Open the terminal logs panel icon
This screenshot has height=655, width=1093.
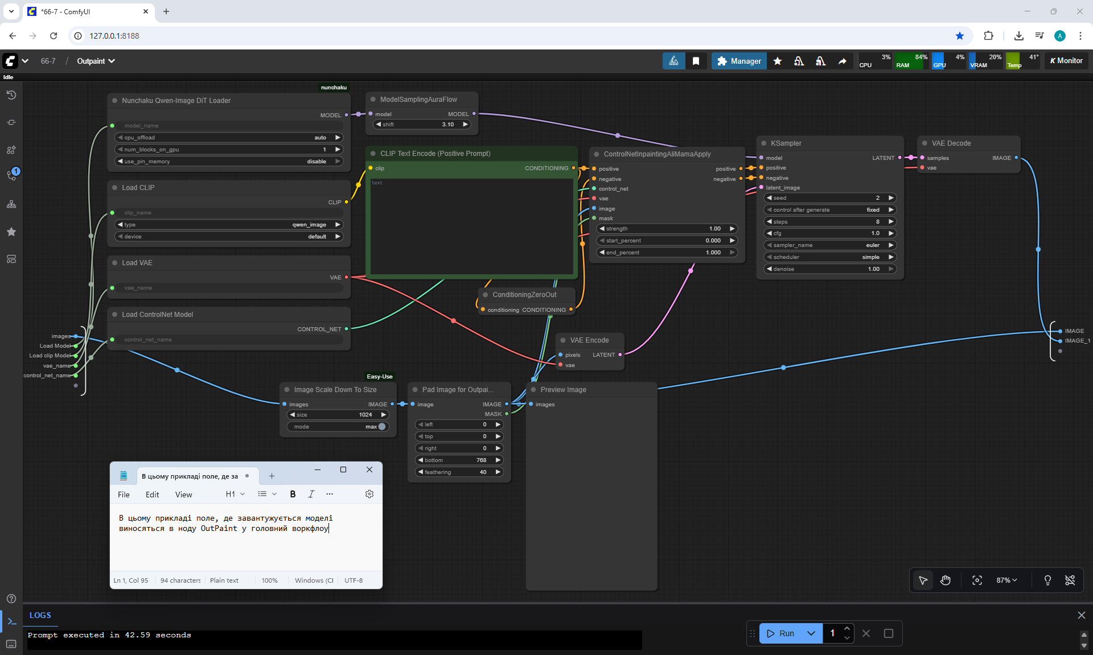click(x=11, y=621)
